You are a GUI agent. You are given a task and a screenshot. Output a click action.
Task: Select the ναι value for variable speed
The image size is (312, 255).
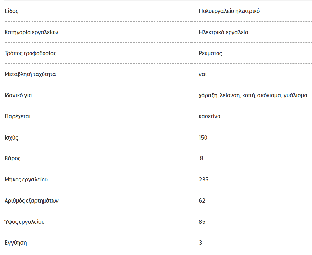pos(203,74)
